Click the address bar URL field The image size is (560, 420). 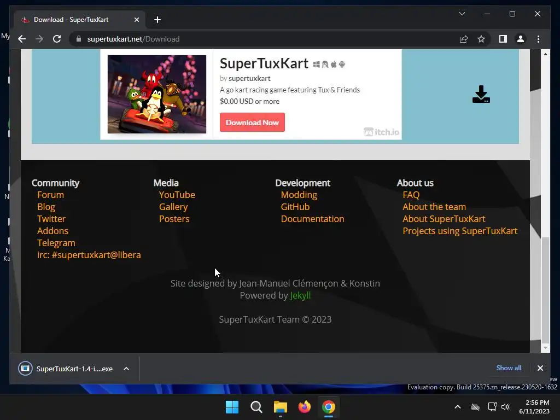pyautogui.click(x=264, y=39)
